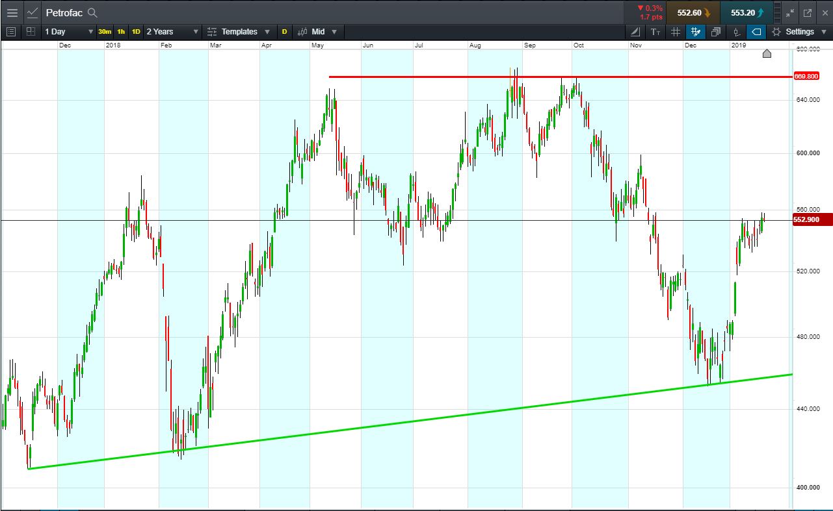Click the 2019 label on time axis

(x=738, y=45)
